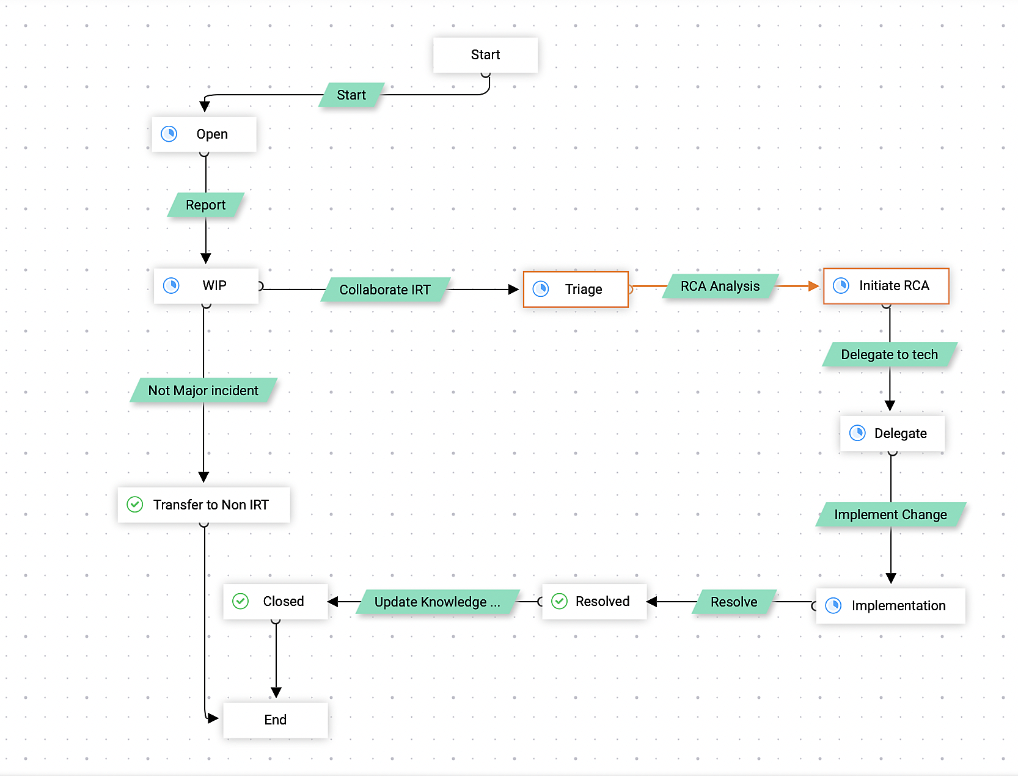Select the RCA Analysis transition label
This screenshot has width=1018, height=777.
[719, 286]
